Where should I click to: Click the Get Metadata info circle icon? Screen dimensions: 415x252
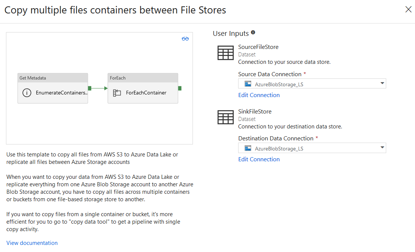27,93
